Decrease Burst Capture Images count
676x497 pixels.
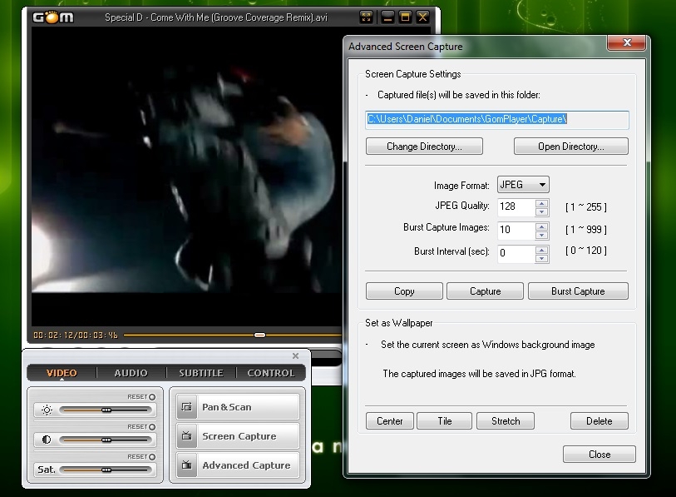542,235
